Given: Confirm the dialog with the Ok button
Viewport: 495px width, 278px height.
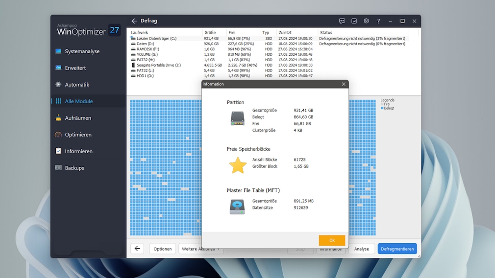Looking at the screenshot, I should [332, 240].
